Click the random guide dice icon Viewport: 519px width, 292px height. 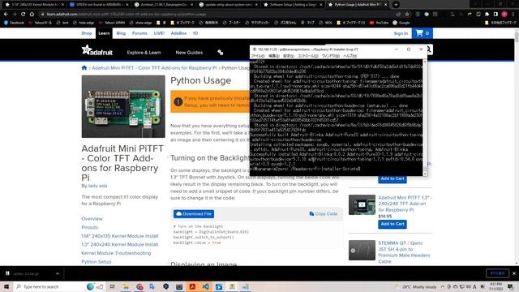[x=221, y=52]
